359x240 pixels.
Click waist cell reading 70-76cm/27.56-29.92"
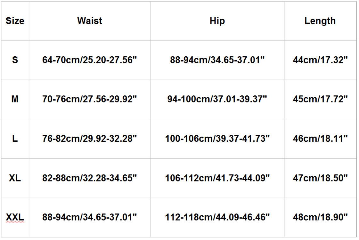click(x=89, y=99)
